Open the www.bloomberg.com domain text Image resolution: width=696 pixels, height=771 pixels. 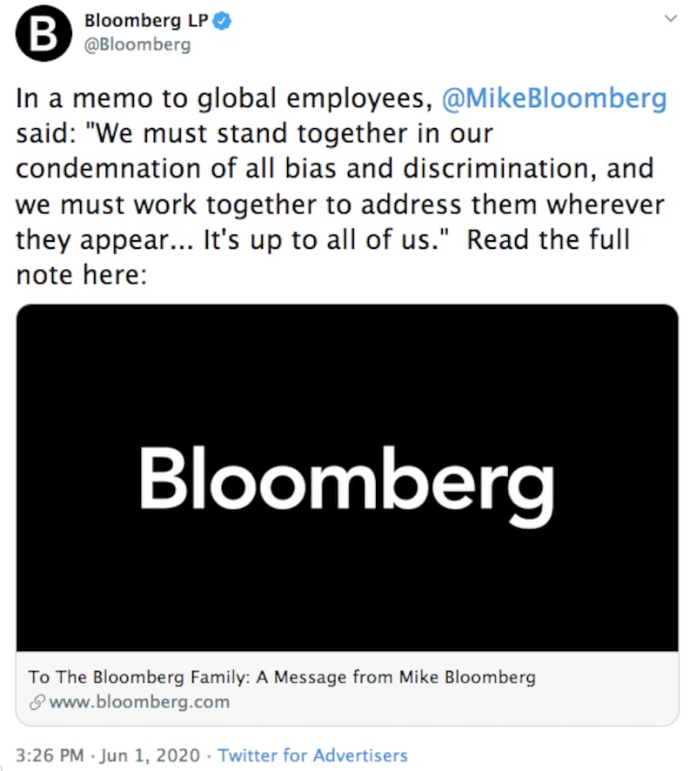pyautogui.click(x=139, y=701)
